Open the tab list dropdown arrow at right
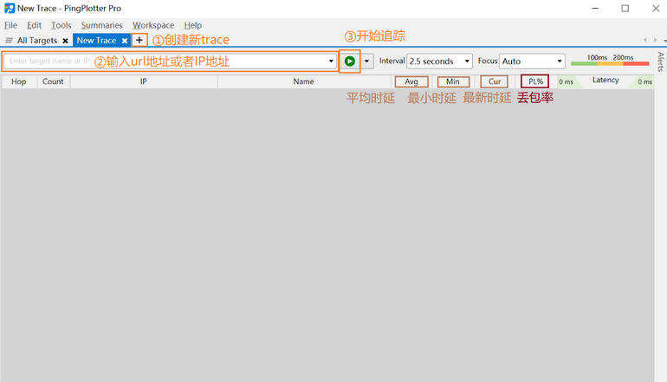The height and width of the screenshot is (382, 667). point(664,41)
